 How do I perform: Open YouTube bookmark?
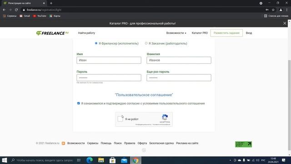pos(40,16)
